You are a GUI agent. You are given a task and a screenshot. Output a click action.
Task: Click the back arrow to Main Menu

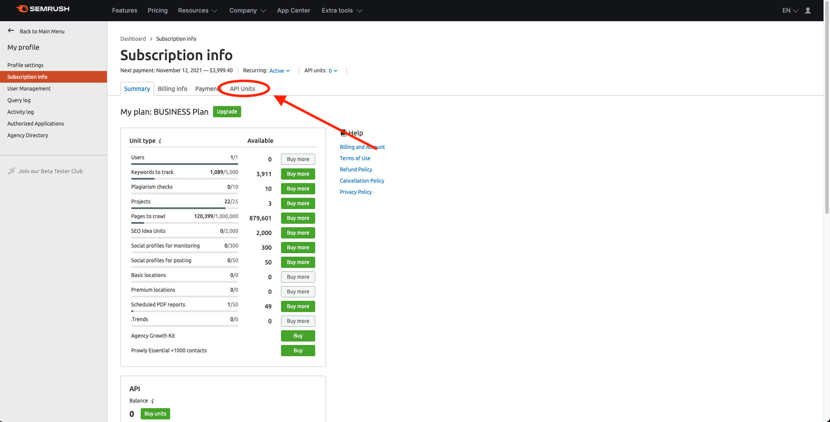[x=11, y=31]
